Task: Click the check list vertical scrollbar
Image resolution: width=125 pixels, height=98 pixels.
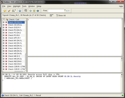Action: [x=26, y=46]
